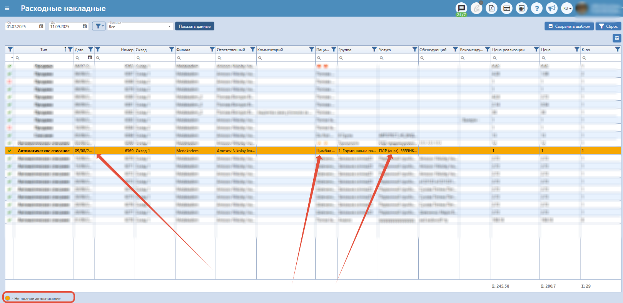Open RU language selector

click(567, 8)
